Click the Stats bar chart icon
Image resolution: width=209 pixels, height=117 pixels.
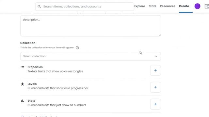tap(23, 101)
